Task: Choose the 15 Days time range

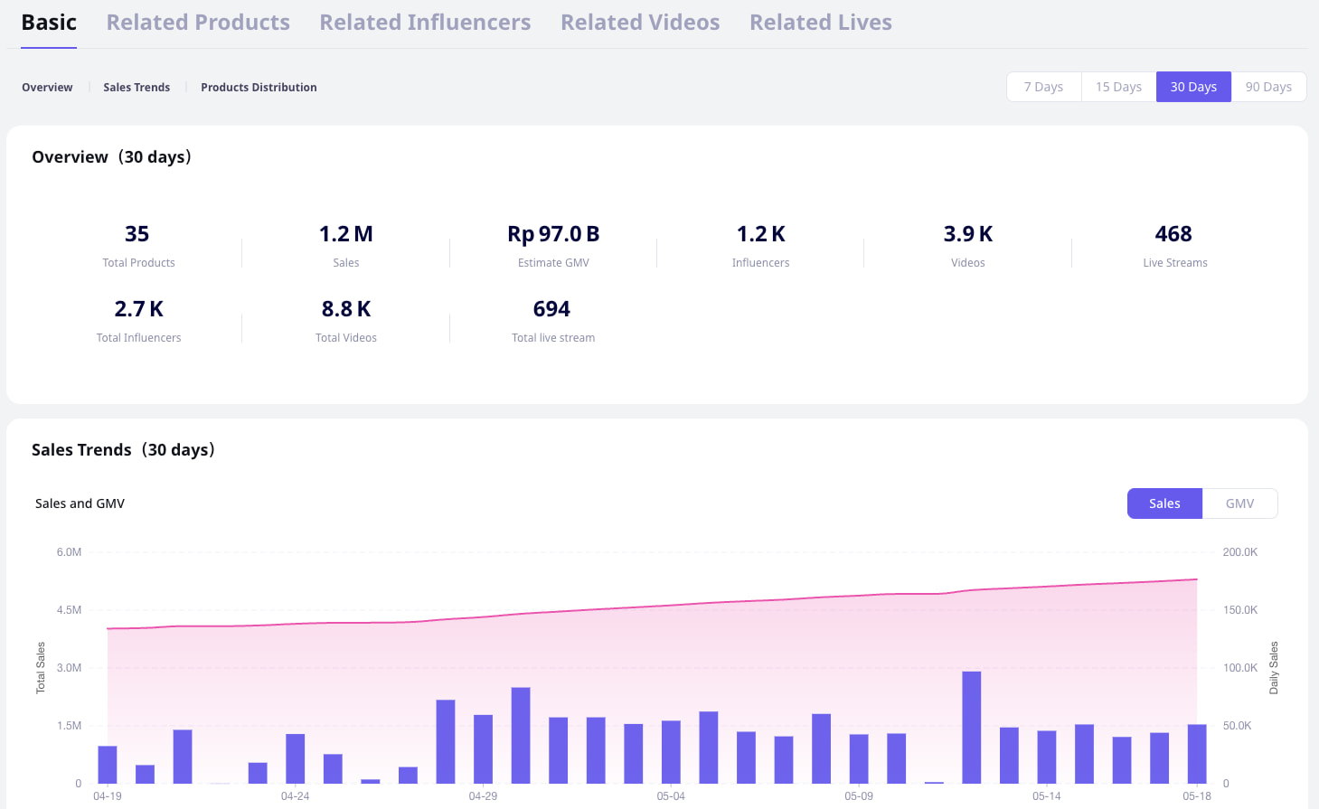Action: [1118, 87]
